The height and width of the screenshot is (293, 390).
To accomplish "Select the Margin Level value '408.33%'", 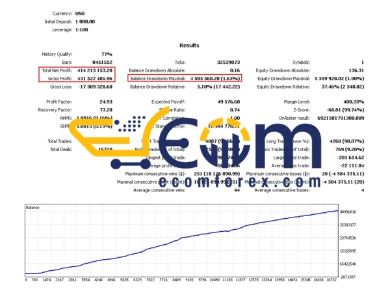I will [x=354, y=102].
